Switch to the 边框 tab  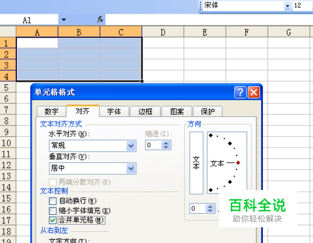click(x=145, y=112)
